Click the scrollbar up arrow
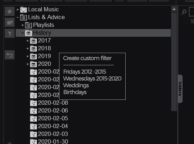This screenshot has width=194, height=144. [x=174, y=9]
